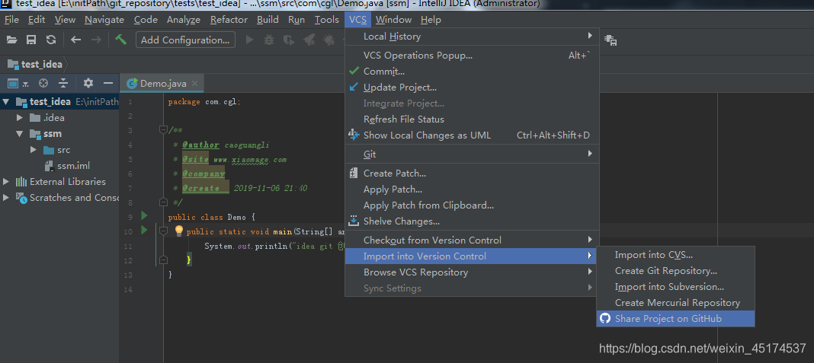Expand Scratches and Consoles node arrow

coord(6,198)
